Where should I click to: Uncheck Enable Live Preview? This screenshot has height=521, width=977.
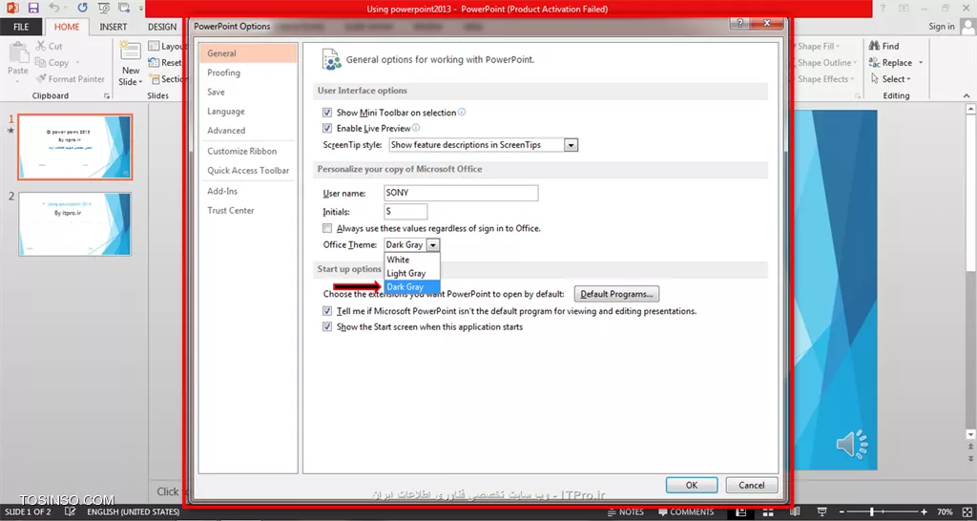pyautogui.click(x=327, y=129)
